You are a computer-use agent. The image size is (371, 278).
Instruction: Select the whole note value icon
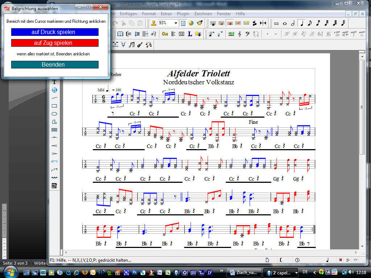285,23
